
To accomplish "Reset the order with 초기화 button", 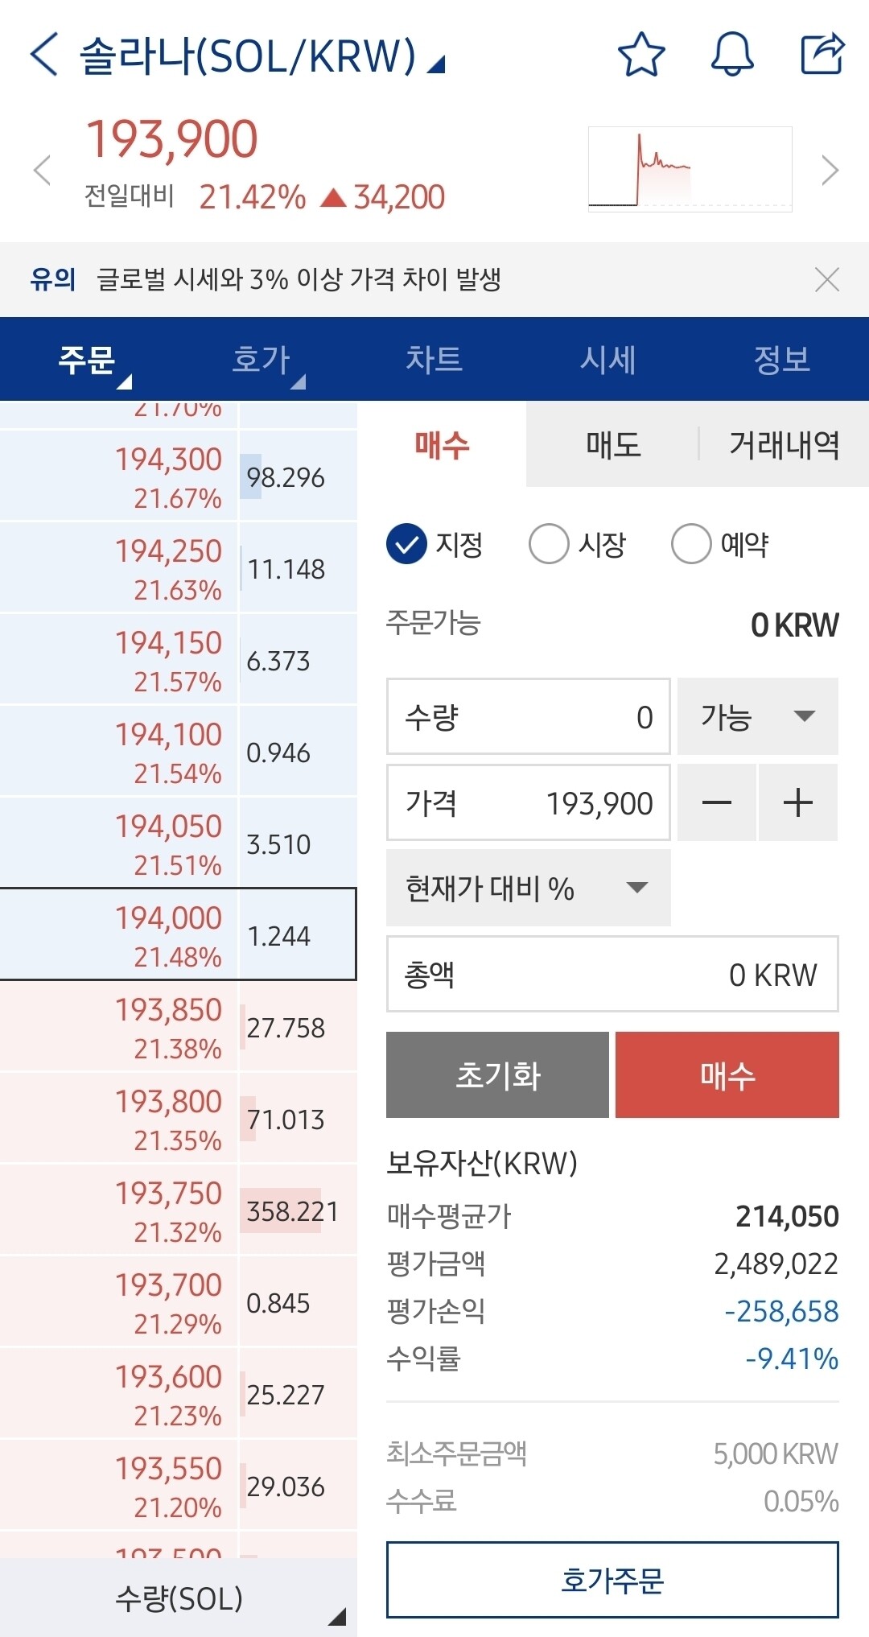I will coord(497,1074).
